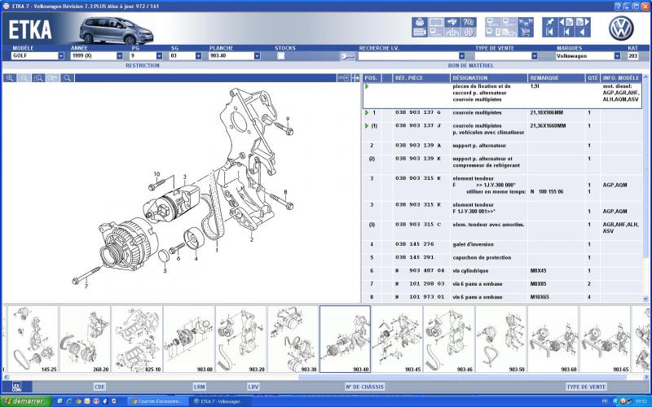Click the Pos. column header

click(372, 78)
